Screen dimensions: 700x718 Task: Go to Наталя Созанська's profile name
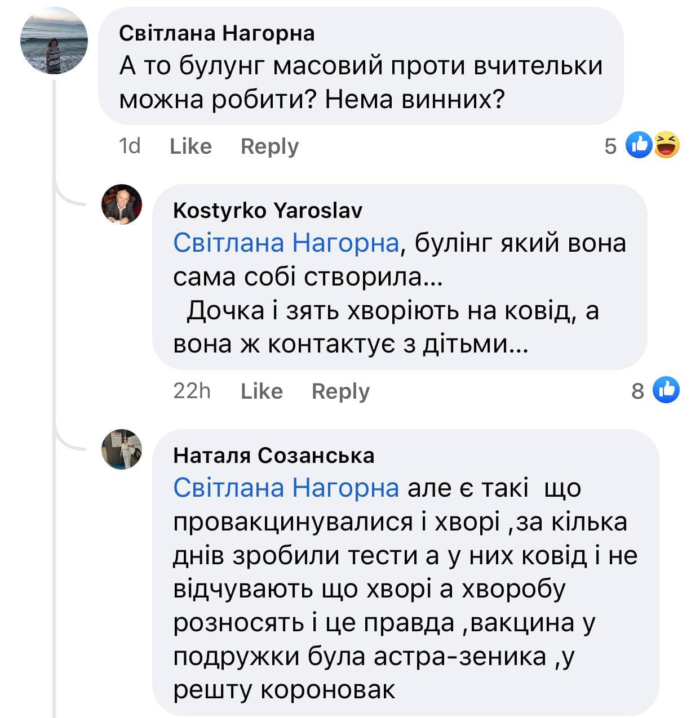273,455
